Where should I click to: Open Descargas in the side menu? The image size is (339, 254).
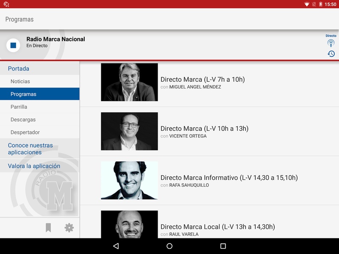point(40,119)
